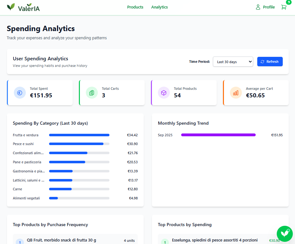The width and height of the screenshot is (295, 244).
Task: Click the cart badge showing 9
Action: pos(288,2)
